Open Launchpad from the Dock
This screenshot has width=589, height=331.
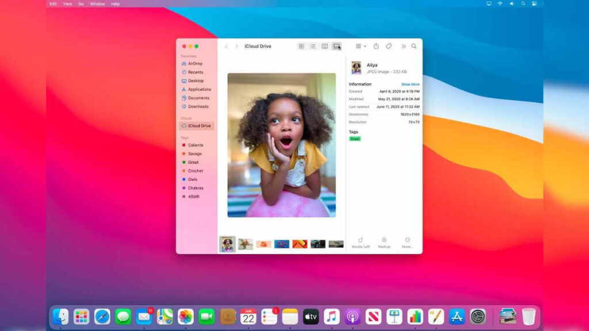(x=82, y=317)
